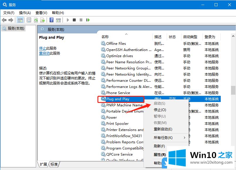Open the 操作(A) menu

25,13
